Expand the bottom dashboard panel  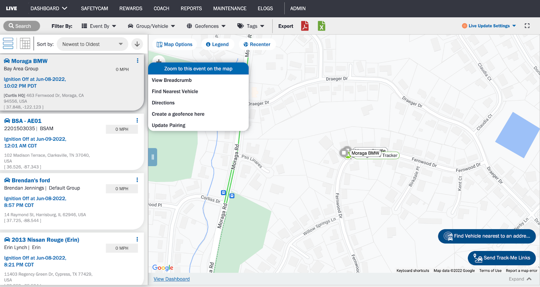(520, 279)
